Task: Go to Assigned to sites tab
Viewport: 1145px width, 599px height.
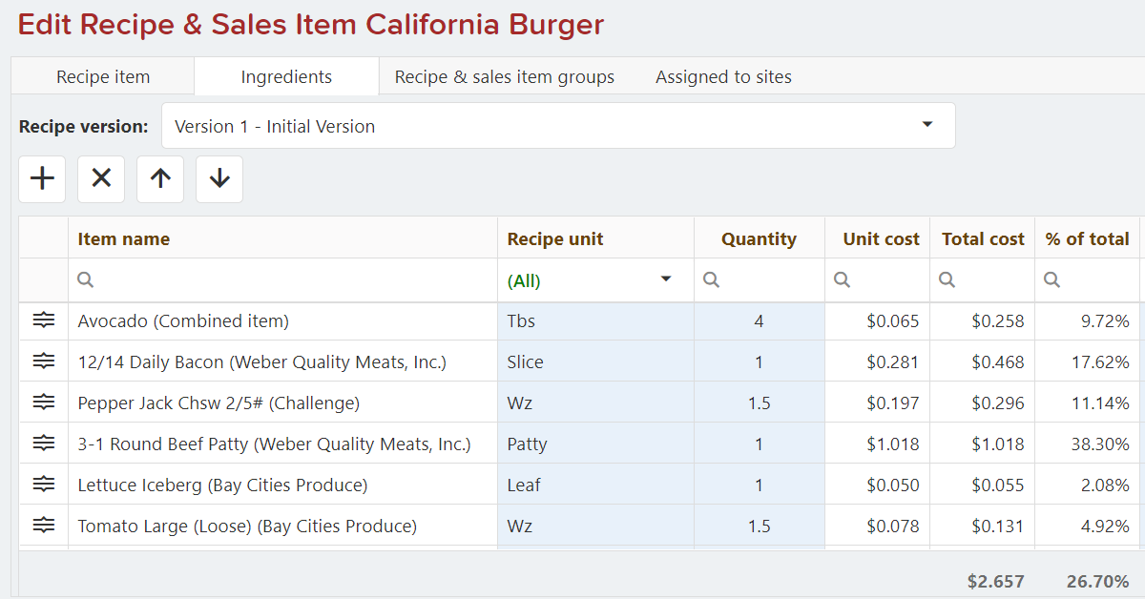Action: (x=723, y=77)
